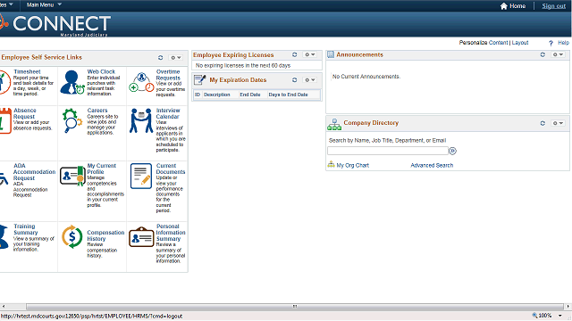Open the Compensation History link

[105, 235]
